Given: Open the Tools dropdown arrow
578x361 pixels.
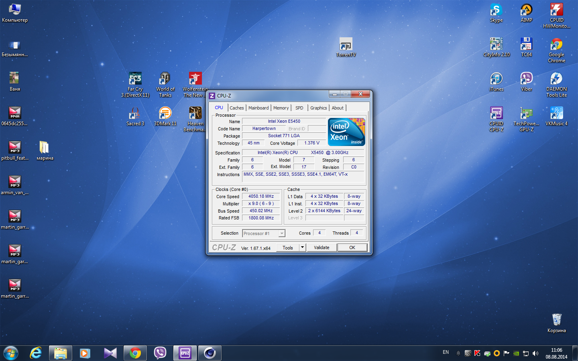Looking at the screenshot, I should tap(303, 247).
